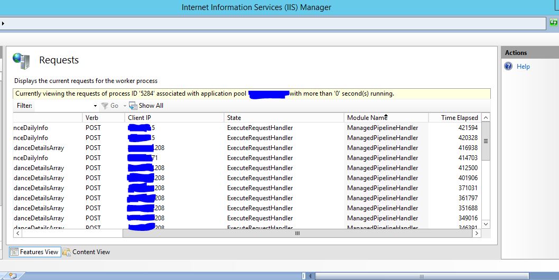The width and height of the screenshot is (559, 280).
Task: Sort by the Time Elapsed column header
Action: point(459,118)
